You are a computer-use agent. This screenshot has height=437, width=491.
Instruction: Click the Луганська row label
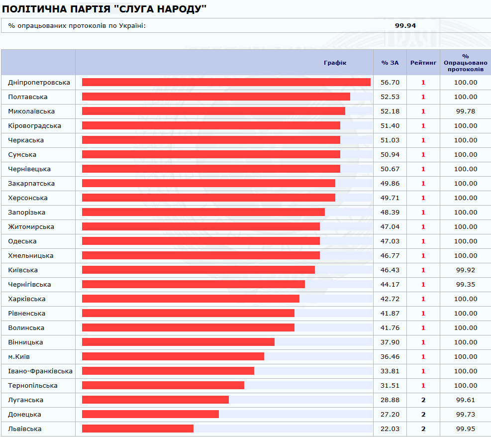[x=26, y=399]
